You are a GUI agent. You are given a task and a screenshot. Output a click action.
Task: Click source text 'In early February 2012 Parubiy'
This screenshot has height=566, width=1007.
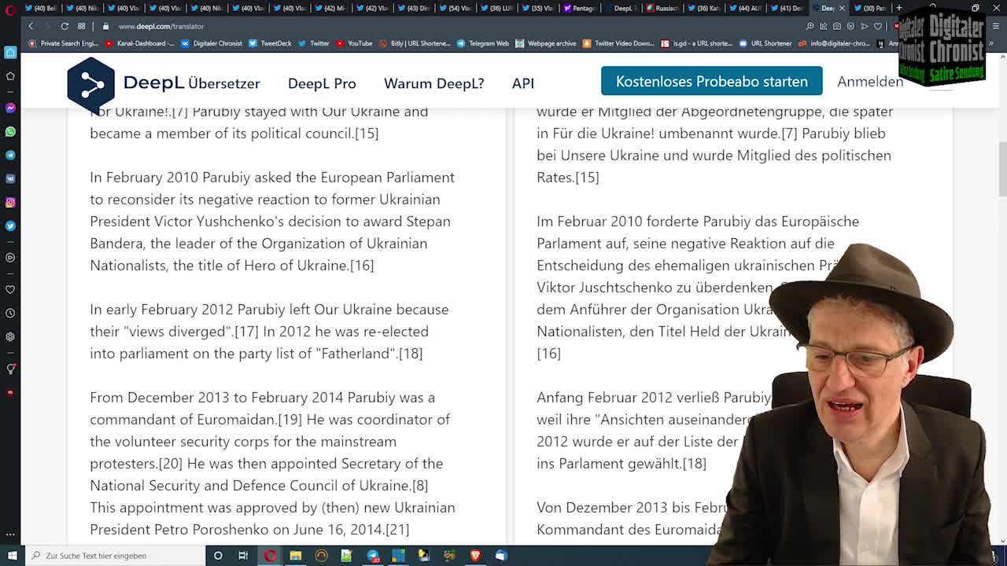tap(269, 331)
